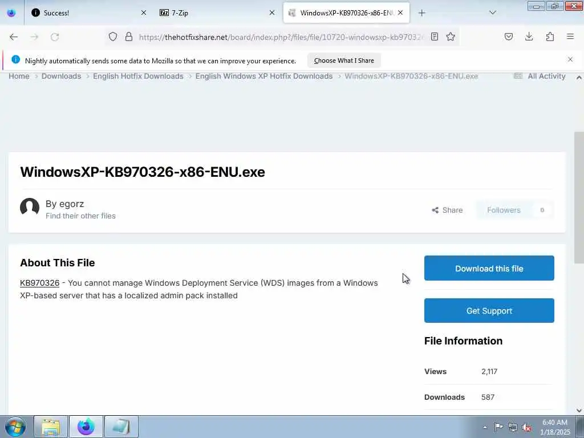
Task: Click the egorz user avatar
Action: [30, 208]
